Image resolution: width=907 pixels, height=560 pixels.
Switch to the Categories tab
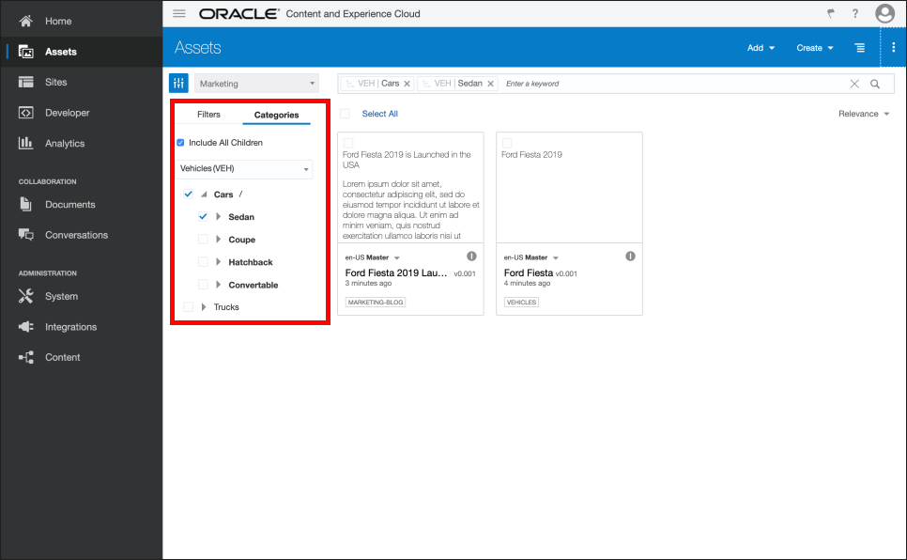click(276, 115)
